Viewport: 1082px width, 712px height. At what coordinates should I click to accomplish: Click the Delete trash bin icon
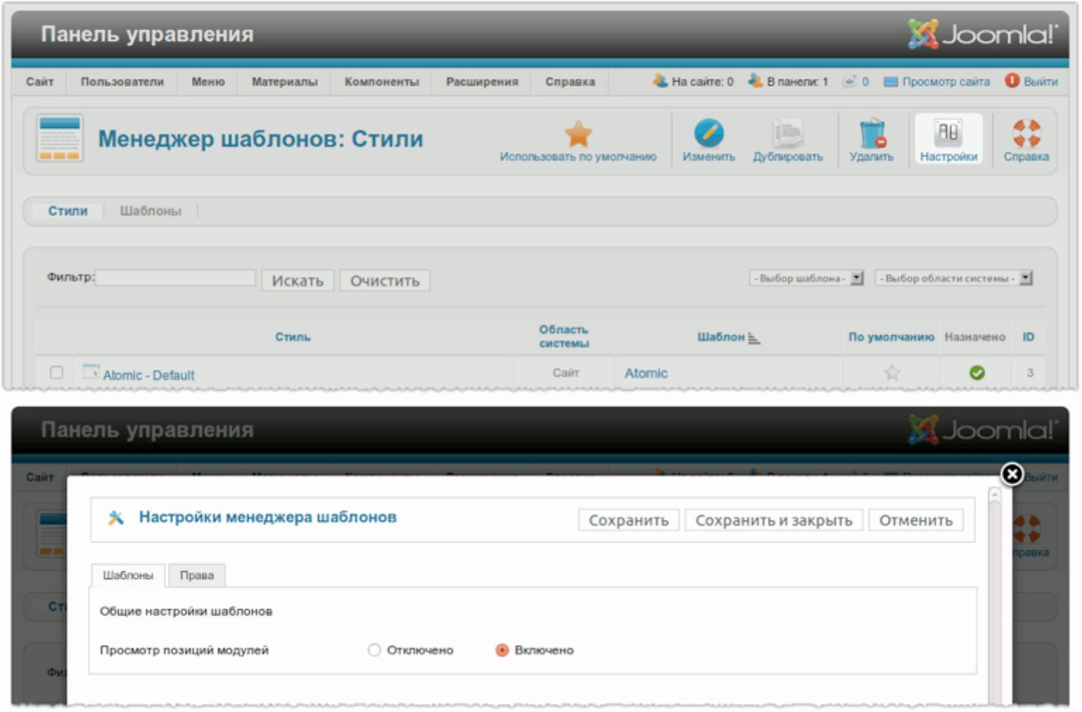point(871,133)
